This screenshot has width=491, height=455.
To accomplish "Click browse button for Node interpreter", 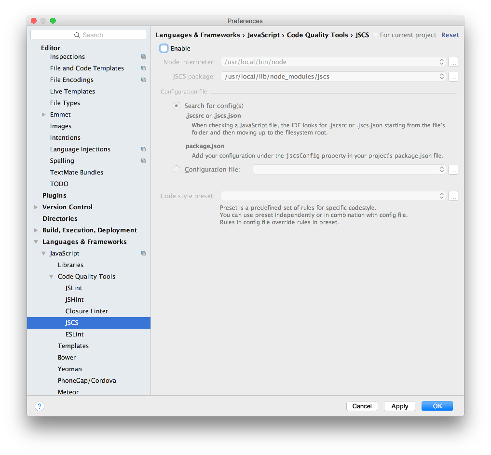I will click(x=453, y=62).
